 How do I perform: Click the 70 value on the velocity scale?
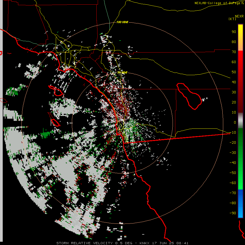pos(234,52)
